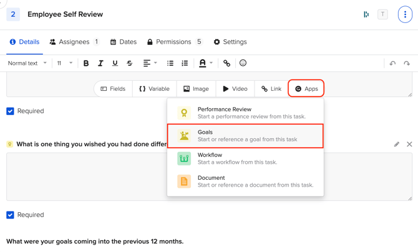Click the pencil edit icon

pyautogui.click(x=396, y=144)
